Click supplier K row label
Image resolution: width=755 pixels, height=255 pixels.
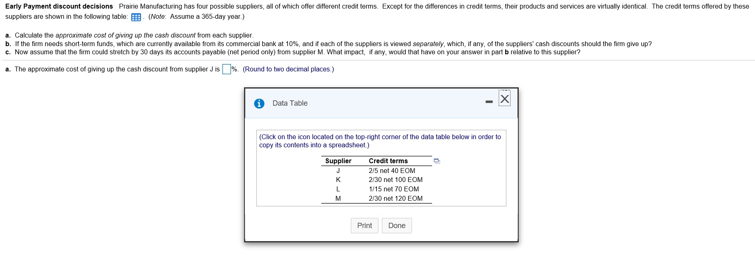(x=338, y=180)
